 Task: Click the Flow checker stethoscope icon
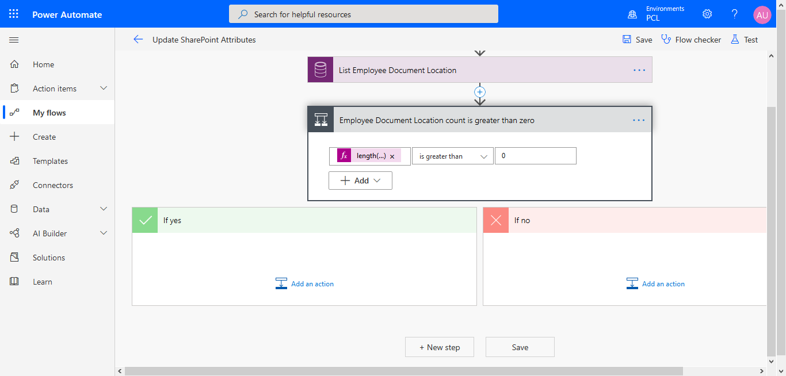[x=666, y=39]
